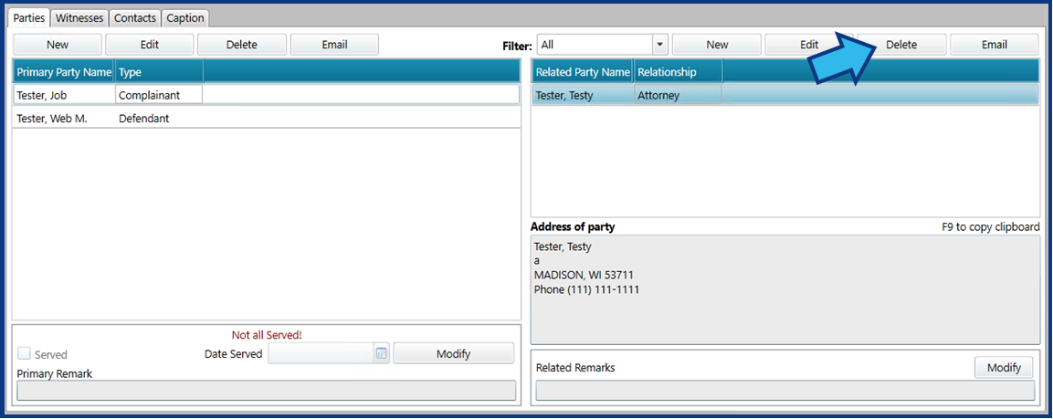Add a new related party
This screenshot has width=1053, height=419.
tap(717, 45)
